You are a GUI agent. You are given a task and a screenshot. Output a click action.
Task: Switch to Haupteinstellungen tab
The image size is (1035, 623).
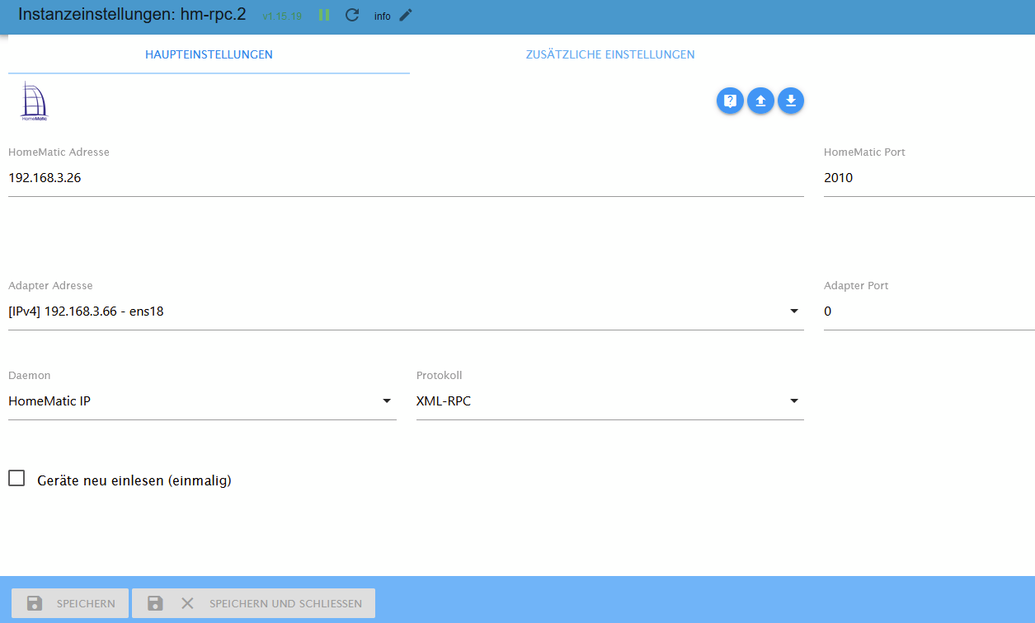209,54
